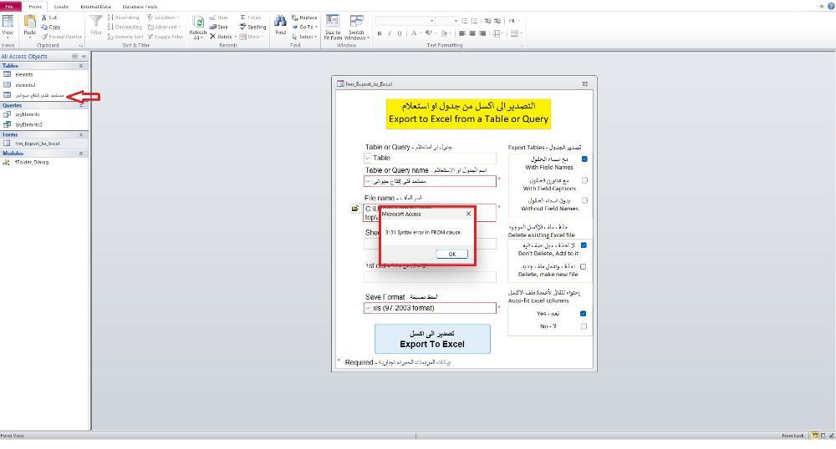Click Save record in Records group

(x=218, y=28)
